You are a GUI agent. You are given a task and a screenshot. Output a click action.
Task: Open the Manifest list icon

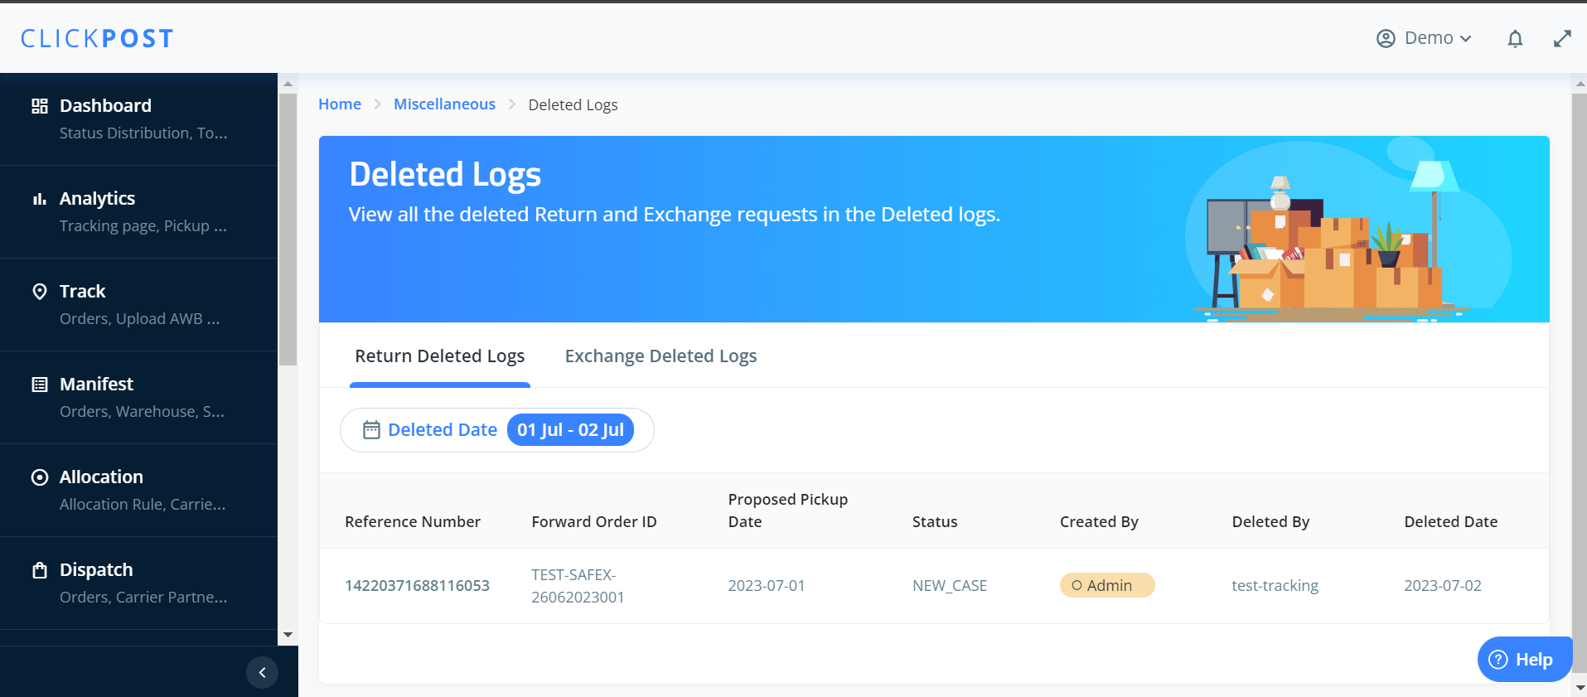pyautogui.click(x=40, y=385)
